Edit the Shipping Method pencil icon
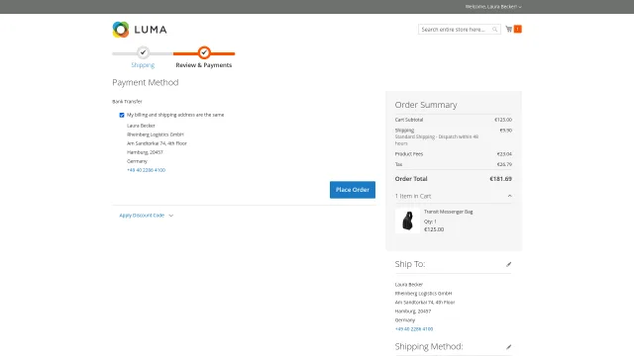 tap(508, 347)
